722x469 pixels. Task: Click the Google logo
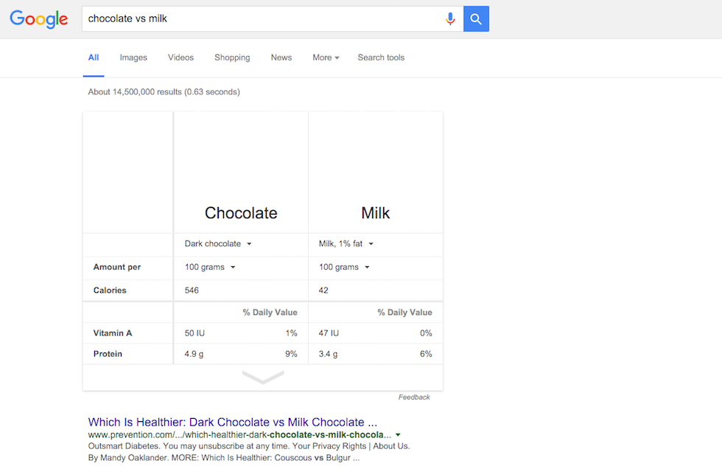39,19
